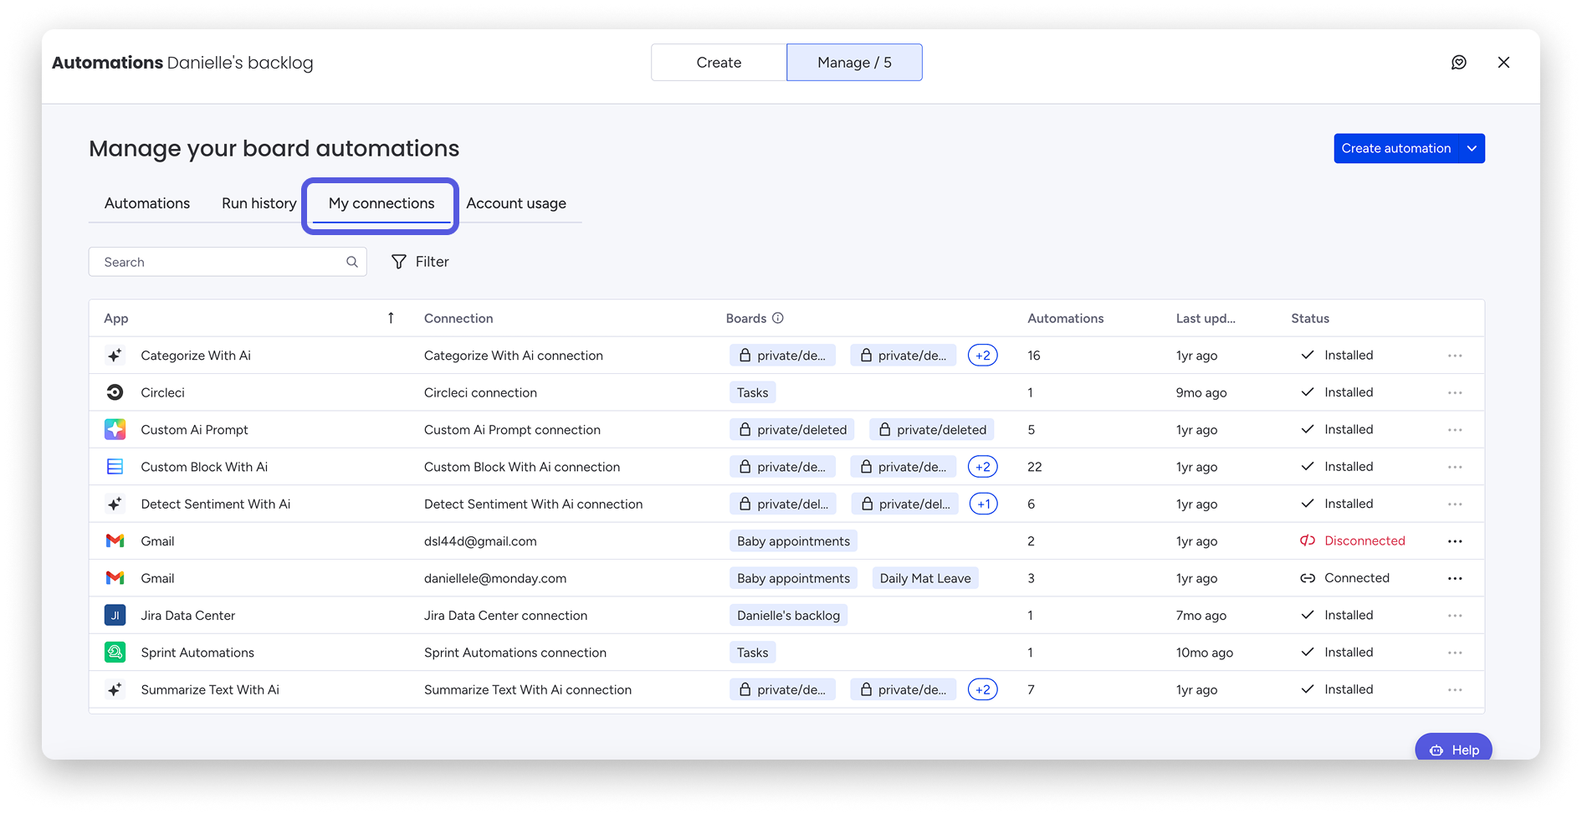Click the search magnifier icon

(x=352, y=262)
